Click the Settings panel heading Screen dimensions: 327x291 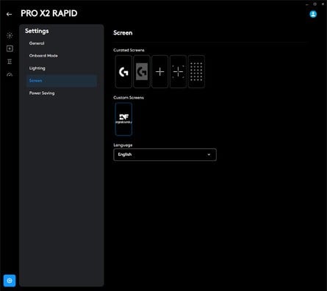point(37,31)
